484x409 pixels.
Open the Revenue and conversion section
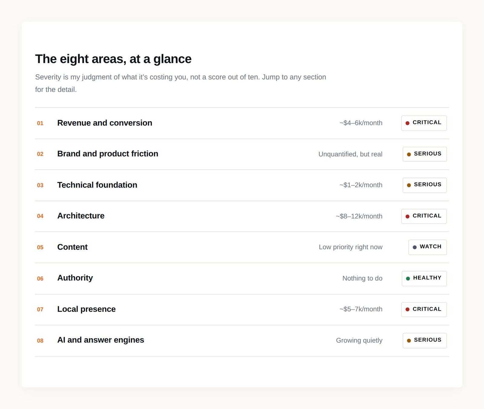[242, 123]
